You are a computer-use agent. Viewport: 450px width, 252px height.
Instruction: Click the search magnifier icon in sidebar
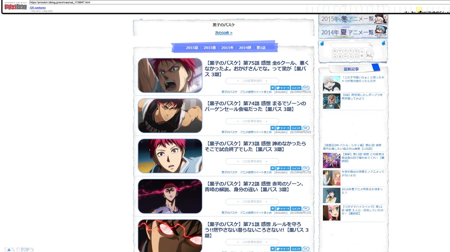tap(371, 45)
